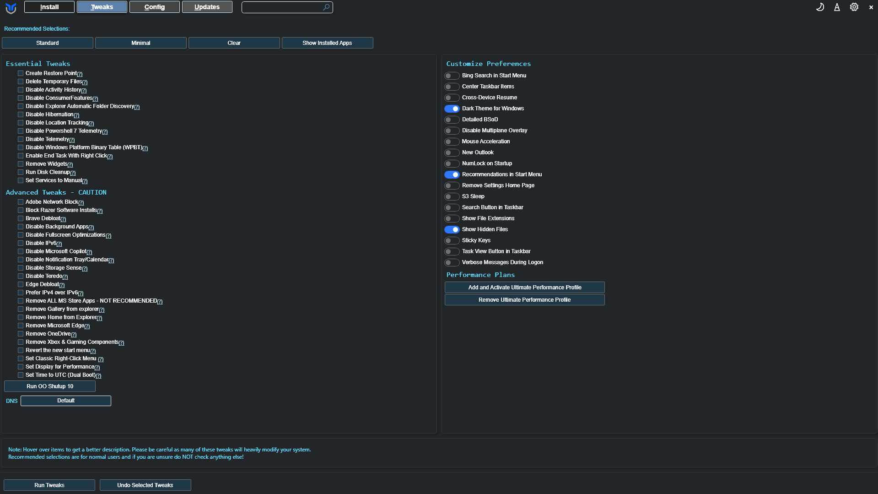Click Undo Selected Tweaks button
Viewport: 878px width, 494px height.
(145, 485)
